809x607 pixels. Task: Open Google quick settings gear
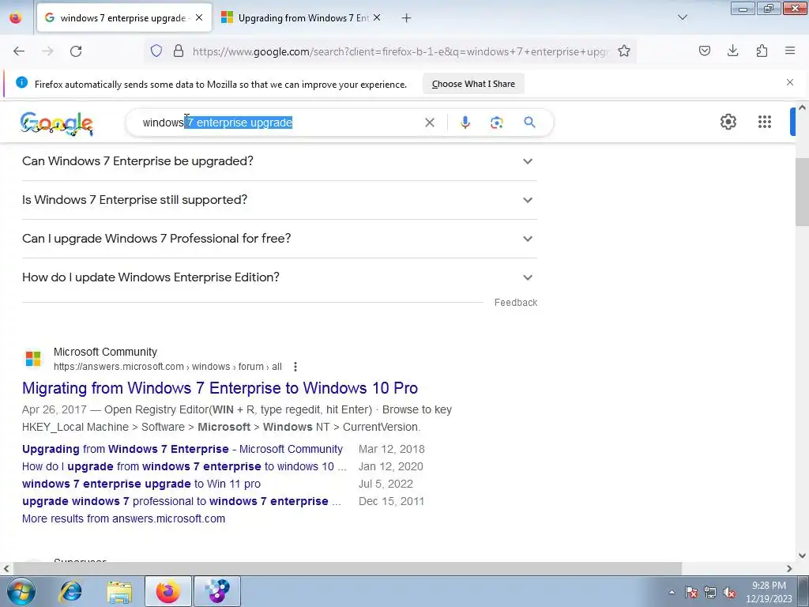tap(728, 122)
